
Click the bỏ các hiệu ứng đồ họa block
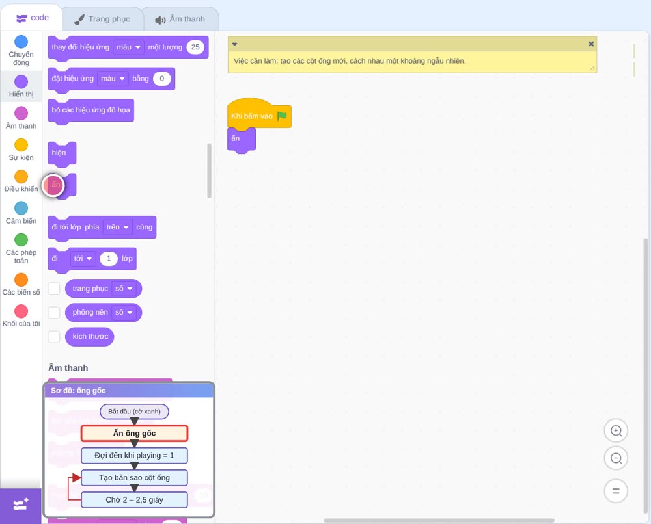pyautogui.click(x=91, y=111)
